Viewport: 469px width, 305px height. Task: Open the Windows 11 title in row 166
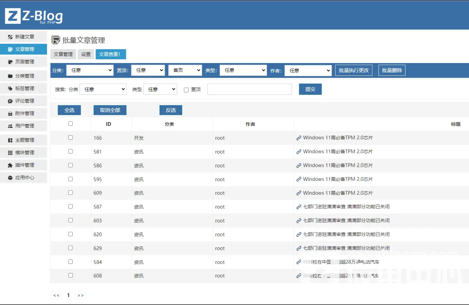pyautogui.click(x=338, y=138)
